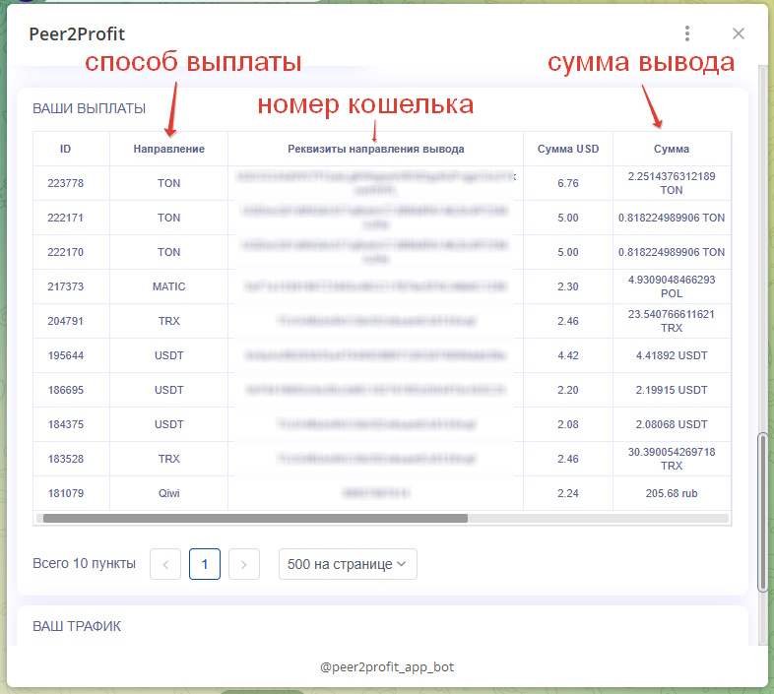Click the amount '30.390054269718 TRX'
774x694 pixels.
(x=672, y=459)
